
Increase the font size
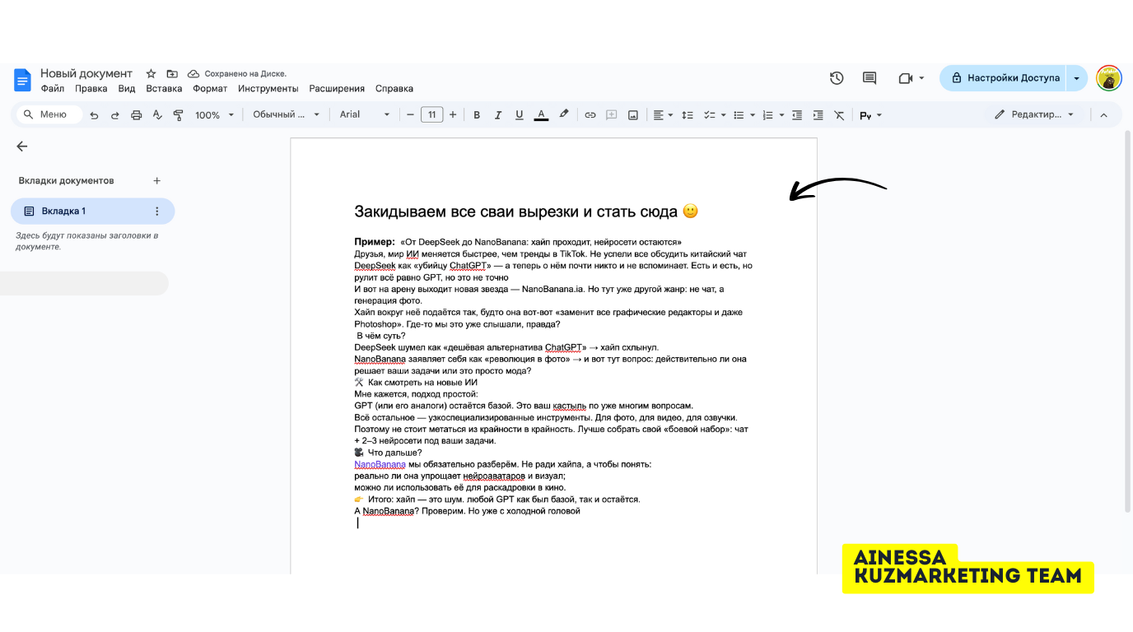[453, 115]
